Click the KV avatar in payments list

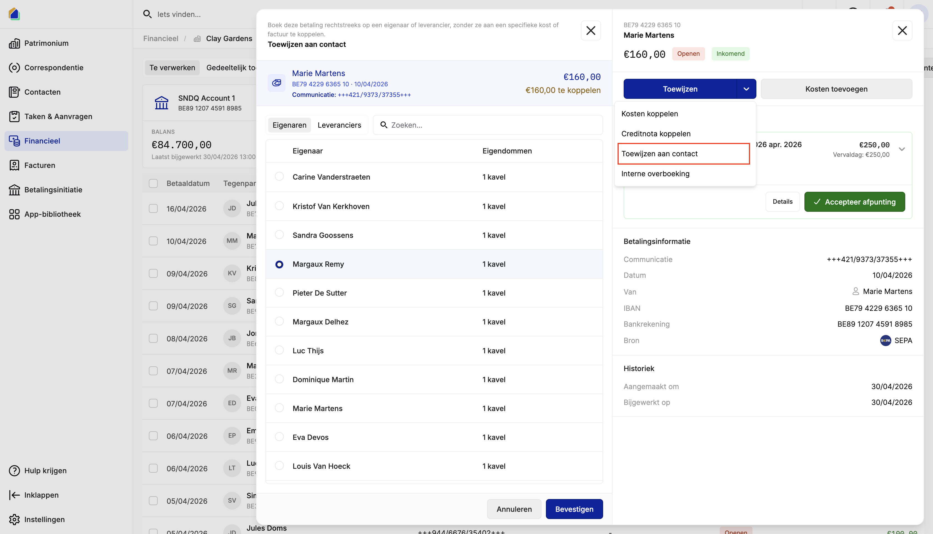[232, 273]
